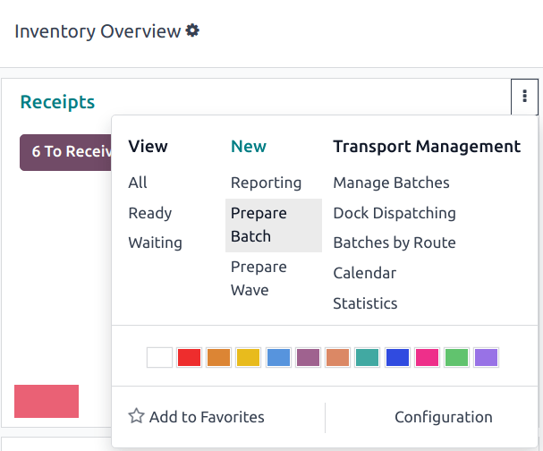Show Ready receipts
The image size is (543, 451).
150,213
